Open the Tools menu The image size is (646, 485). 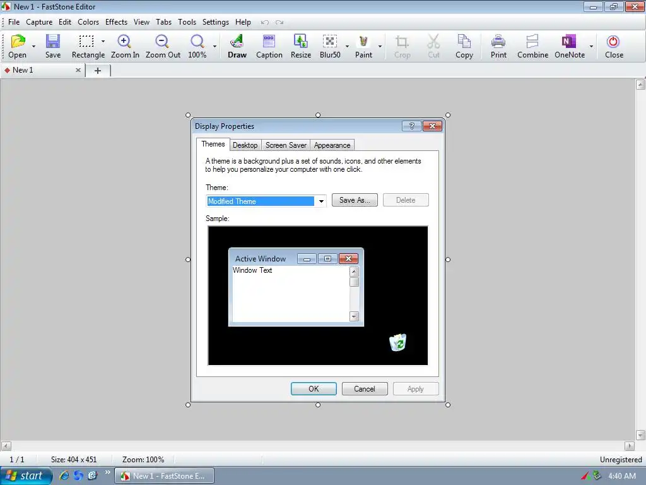[187, 22]
